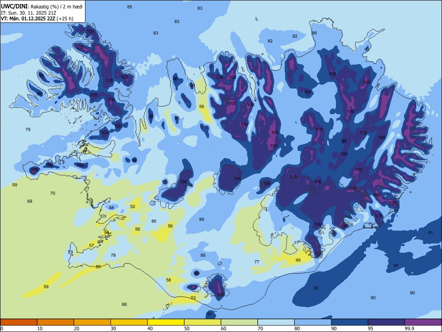Click the '(+25 h)' forecast offset text
This screenshot has width=442, height=332.
coord(65,19)
